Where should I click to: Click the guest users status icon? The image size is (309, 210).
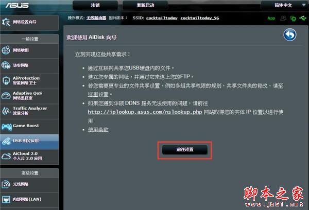click(x=283, y=19)
